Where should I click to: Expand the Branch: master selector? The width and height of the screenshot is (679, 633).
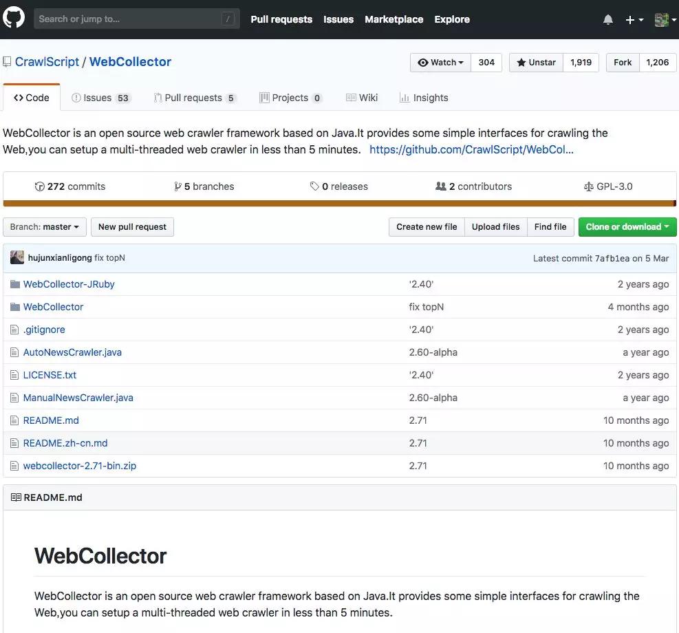(44, 227)
